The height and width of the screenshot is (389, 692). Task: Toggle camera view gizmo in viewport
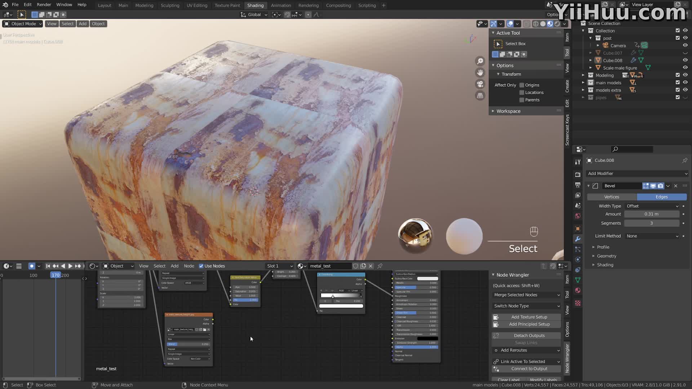[480, 84]
